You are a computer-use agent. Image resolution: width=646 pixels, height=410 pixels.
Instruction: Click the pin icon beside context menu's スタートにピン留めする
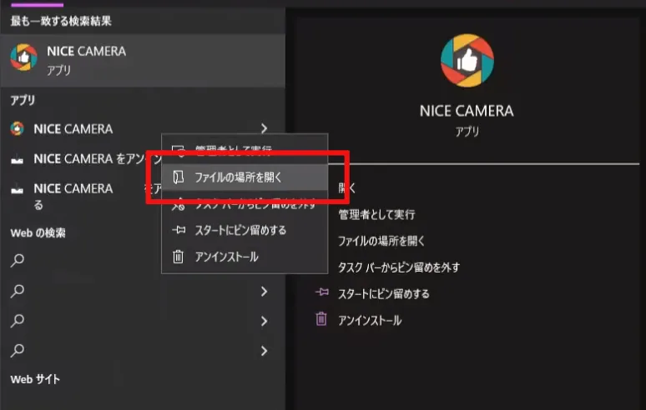[x=179, y=230]
